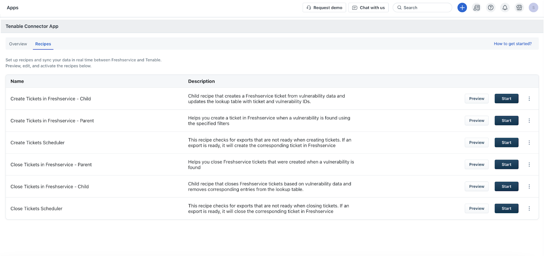Click the Request demo button

(x=324, y=7)
